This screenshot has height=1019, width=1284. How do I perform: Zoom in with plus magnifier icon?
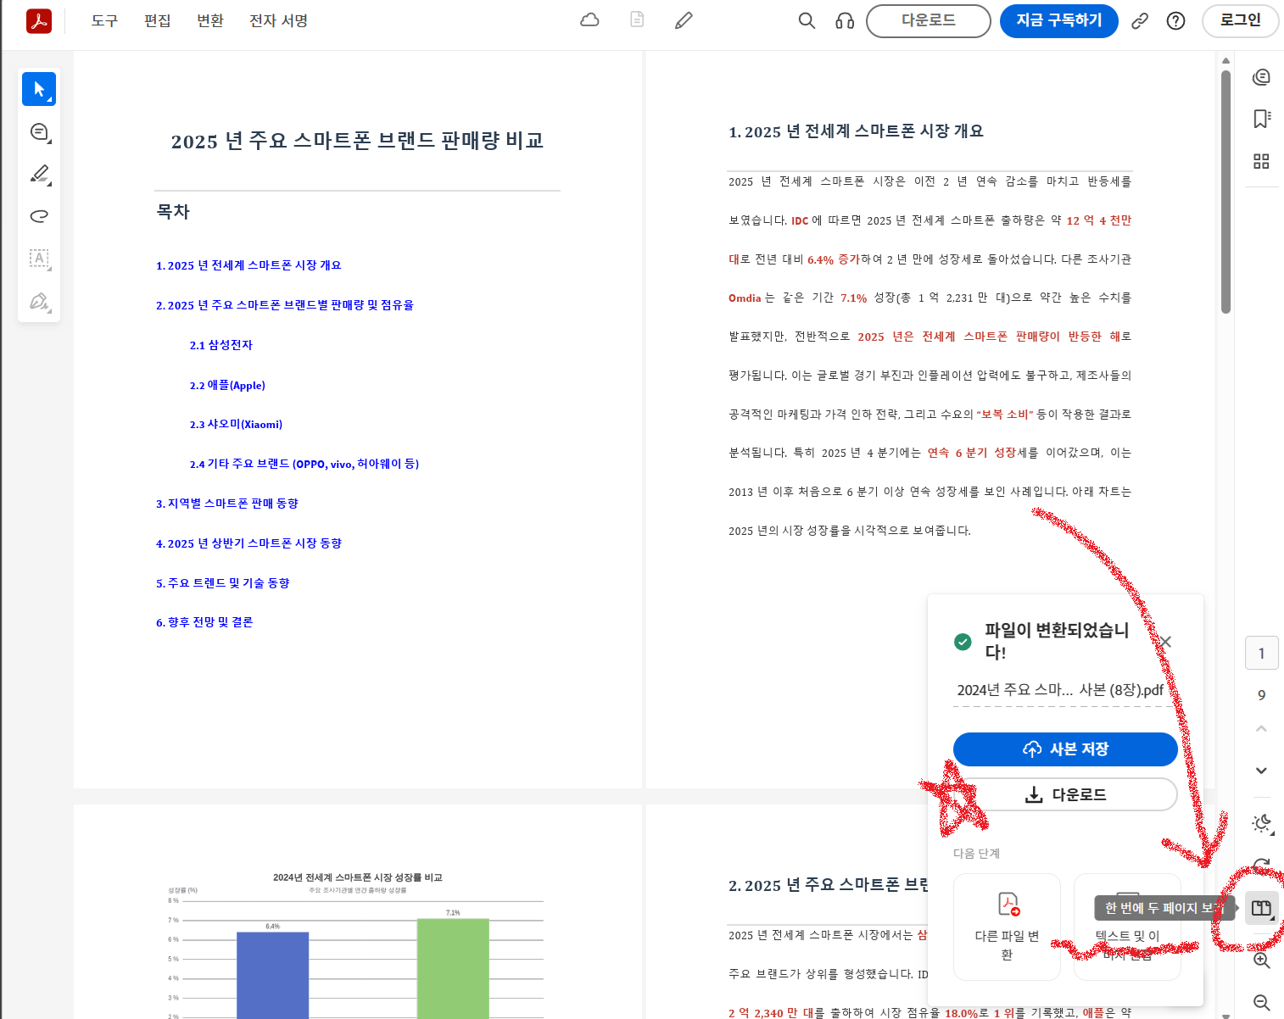[1262, 961]
